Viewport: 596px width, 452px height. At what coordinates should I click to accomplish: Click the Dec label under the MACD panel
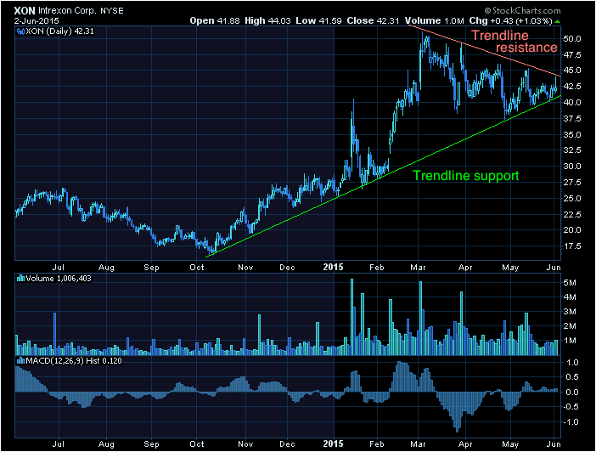pos(287,444)
